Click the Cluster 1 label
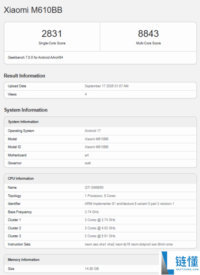 click(x=14, y=220)
